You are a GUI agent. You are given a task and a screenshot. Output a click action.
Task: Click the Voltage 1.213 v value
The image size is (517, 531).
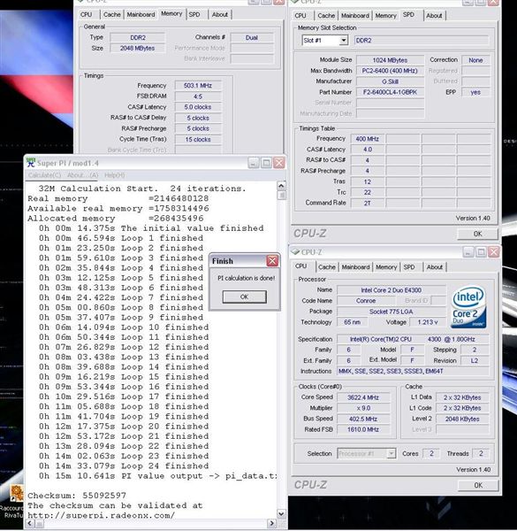[x=428, y=322]
